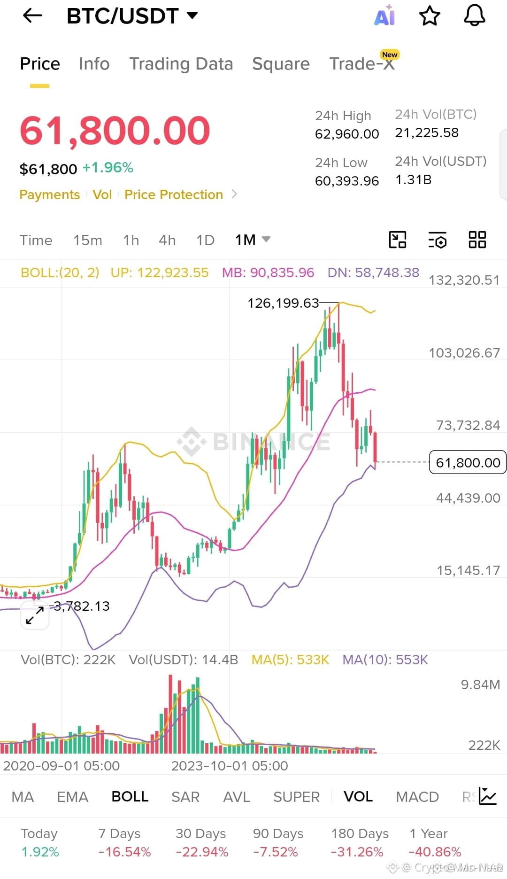
Task: Enable the MA indicator
Action: click(23, 797)
